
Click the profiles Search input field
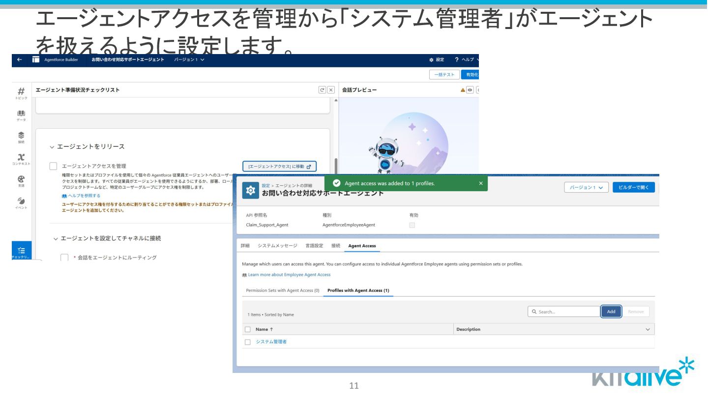click(x=564, y=312)
